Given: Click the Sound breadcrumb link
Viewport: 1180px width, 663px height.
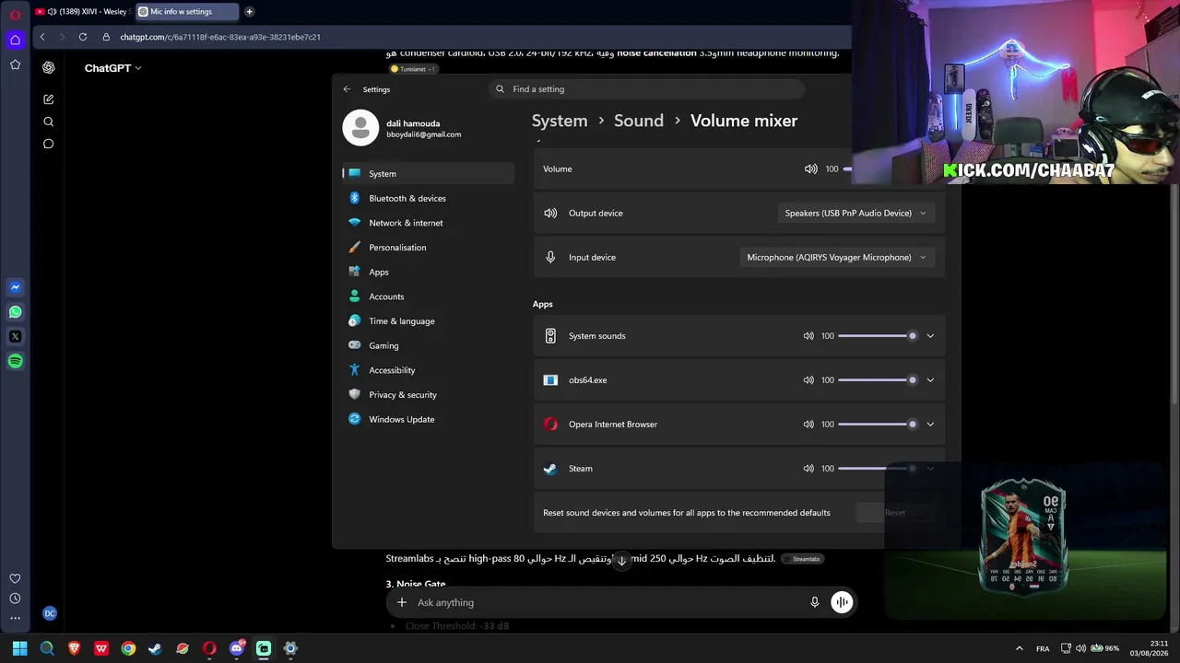Looking at the screenshot, I should (639, 121).
